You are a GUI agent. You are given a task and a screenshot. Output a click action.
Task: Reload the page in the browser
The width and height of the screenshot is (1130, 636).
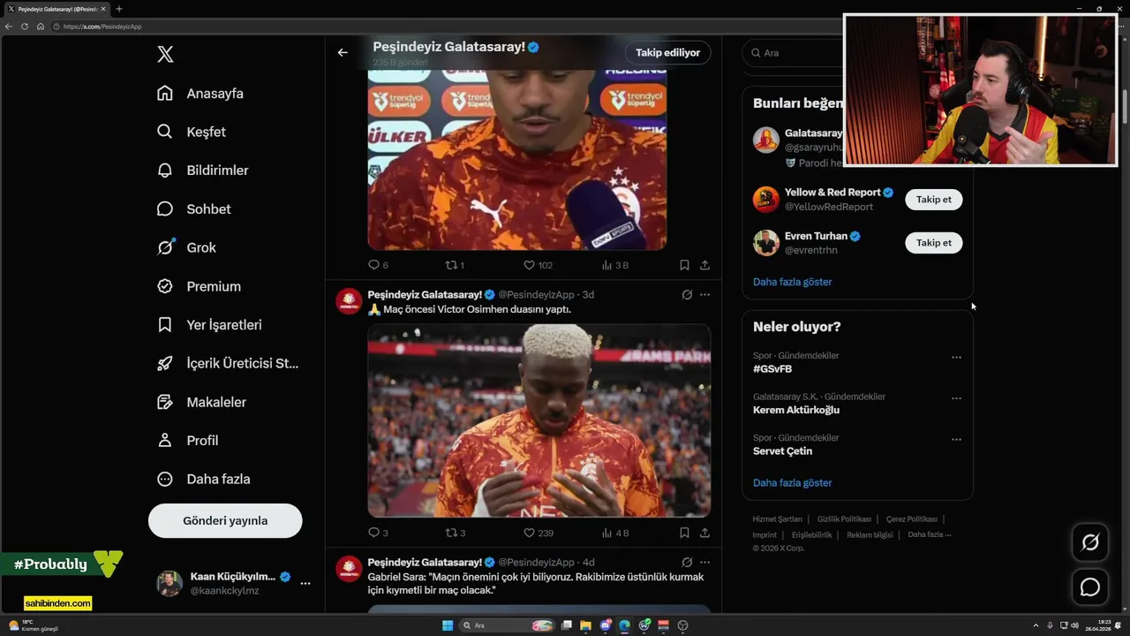pyautogui.click(x=24, y=26)
